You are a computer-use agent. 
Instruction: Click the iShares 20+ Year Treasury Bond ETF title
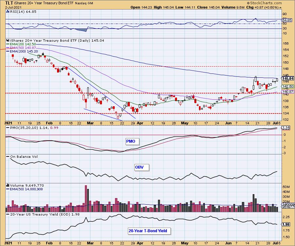44,3
